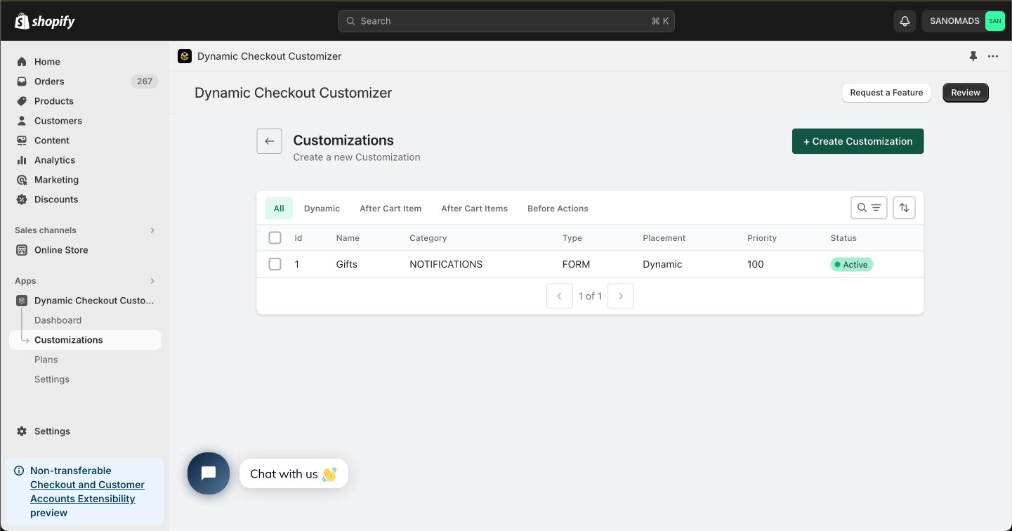The height and width of the screenshot is (531, 1012).
Task: Click the Home icon in sidebar
Action: pyautogui.click(x=22, y=62)
